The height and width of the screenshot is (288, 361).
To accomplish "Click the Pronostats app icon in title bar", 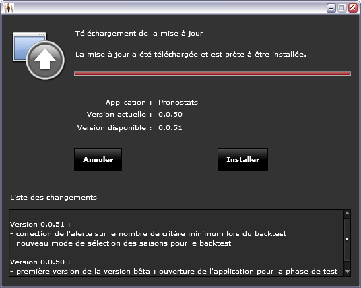I will [x=9, y=8].
